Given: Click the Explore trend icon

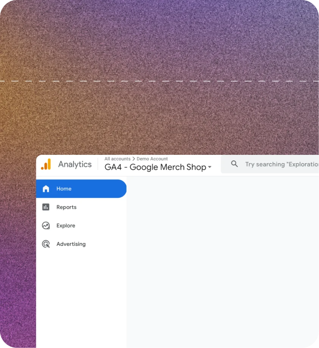Looking at the screenshot, I should click(46, 225).
